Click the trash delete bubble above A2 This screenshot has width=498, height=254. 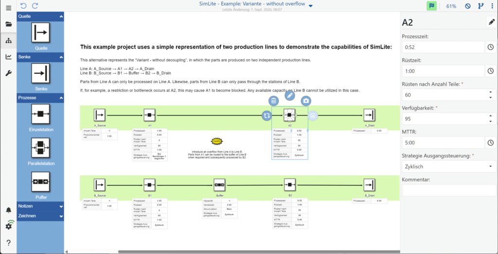(x=273, y=101)
